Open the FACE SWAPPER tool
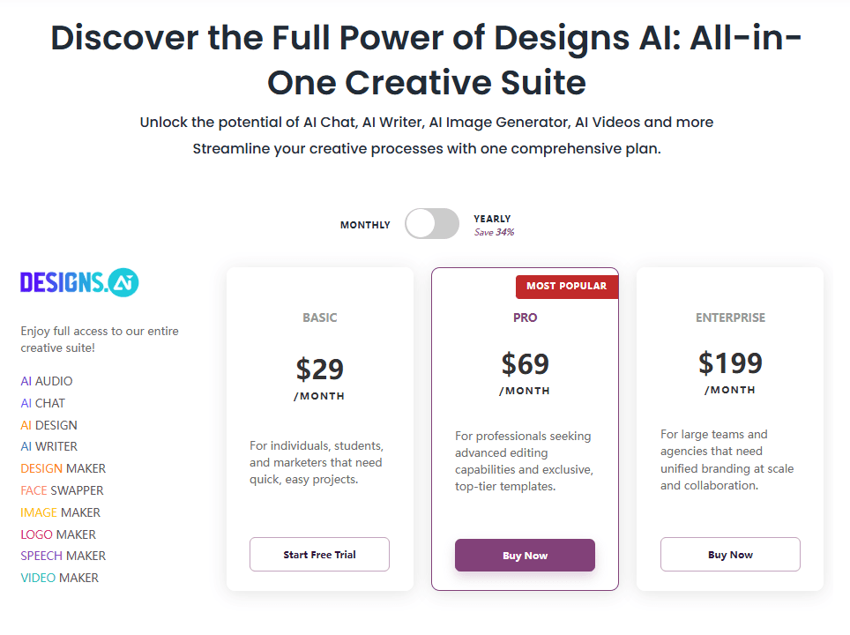Image resolution: width=850 pixels, height=635 pixels. (63, 490)
